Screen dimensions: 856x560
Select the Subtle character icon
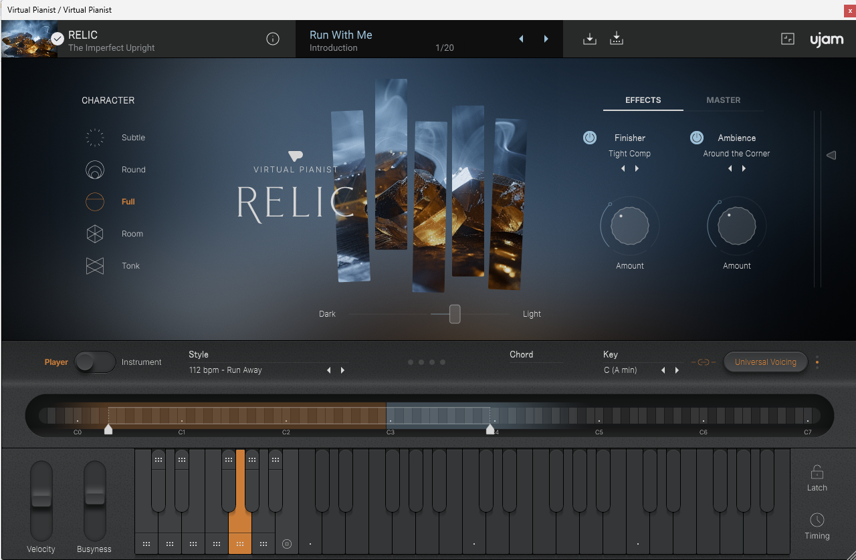point(95,138)
